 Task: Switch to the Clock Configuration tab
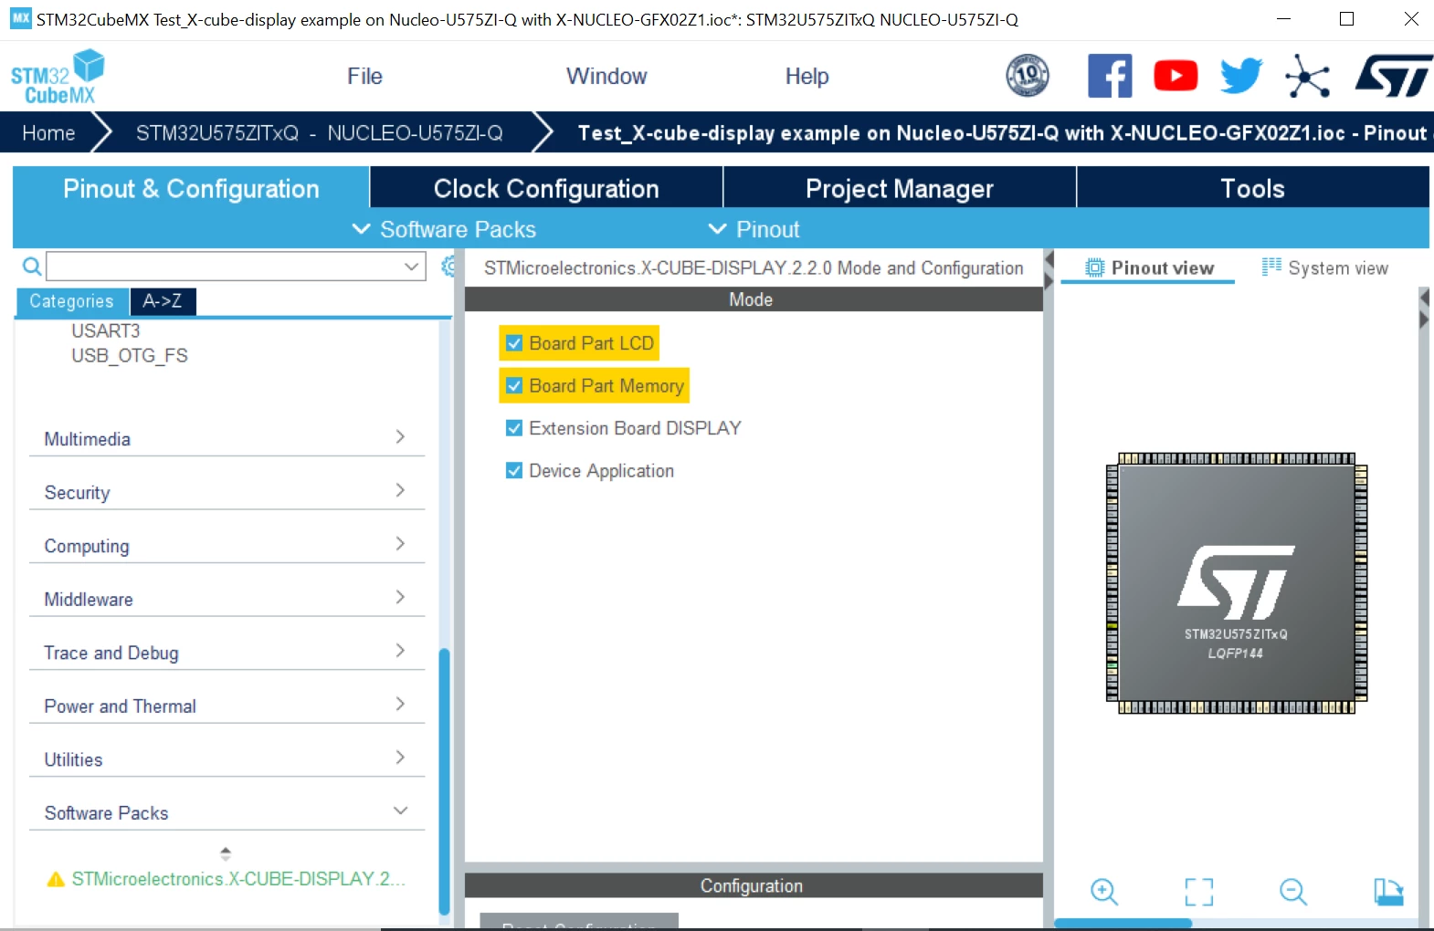[x=546, y=188]
